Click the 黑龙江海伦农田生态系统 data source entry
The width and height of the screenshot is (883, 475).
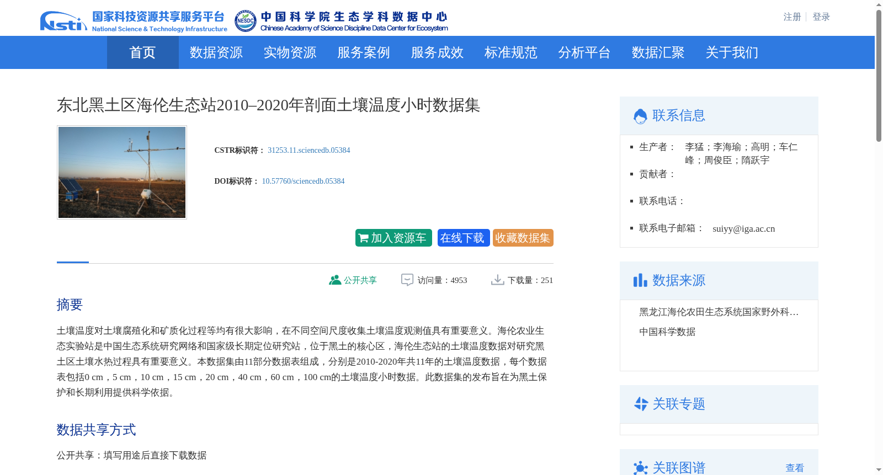719,312
